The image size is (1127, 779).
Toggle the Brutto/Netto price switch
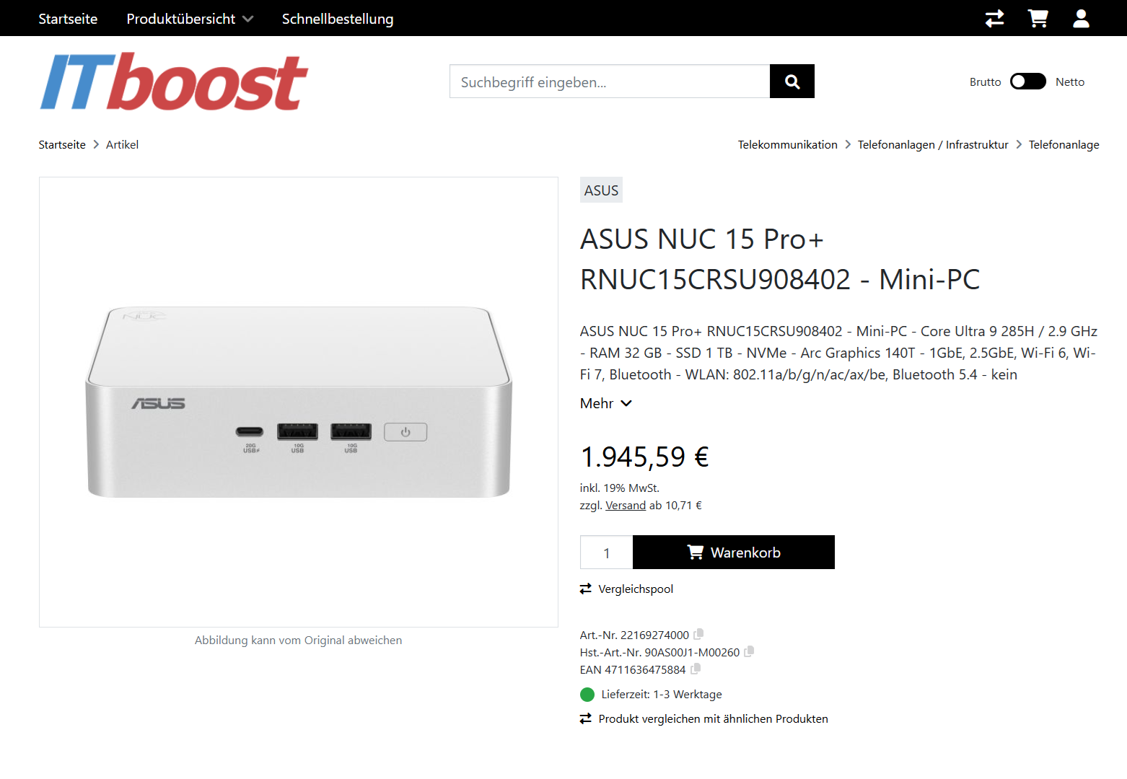1028,82
